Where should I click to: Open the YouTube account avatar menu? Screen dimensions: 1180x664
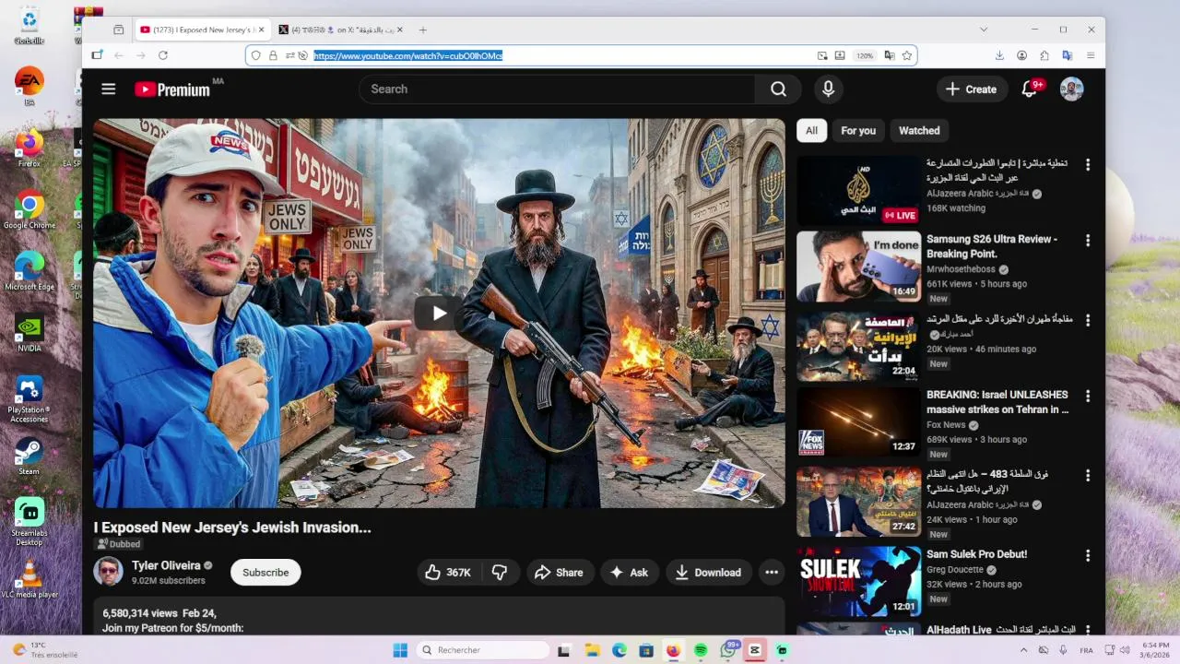pyautogui.click(x=1071, y=89)
